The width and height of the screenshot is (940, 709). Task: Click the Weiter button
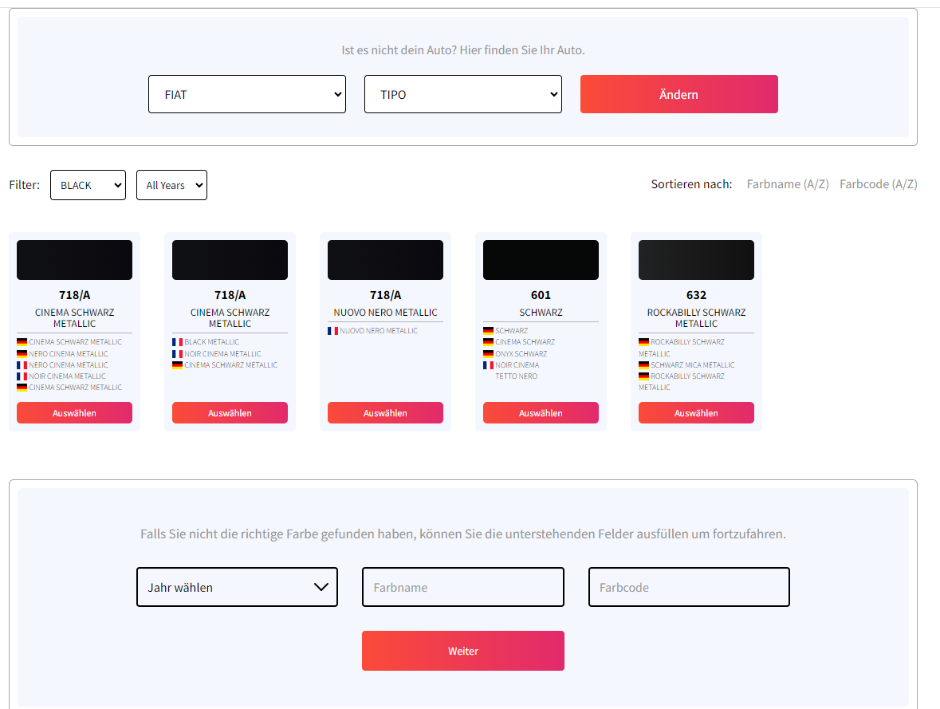click(463, 651)
